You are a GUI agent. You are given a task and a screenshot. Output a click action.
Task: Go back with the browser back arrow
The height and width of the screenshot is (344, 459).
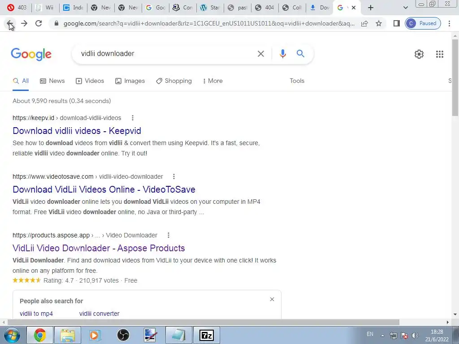coord(9,23)
